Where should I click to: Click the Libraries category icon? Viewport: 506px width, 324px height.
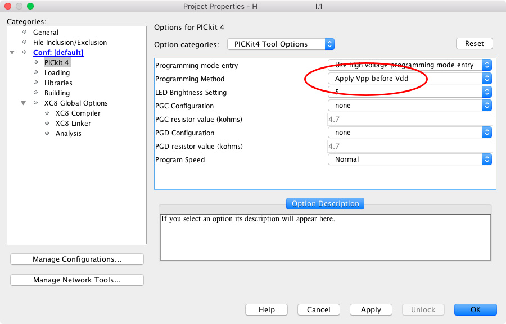[x=35, y=83]
